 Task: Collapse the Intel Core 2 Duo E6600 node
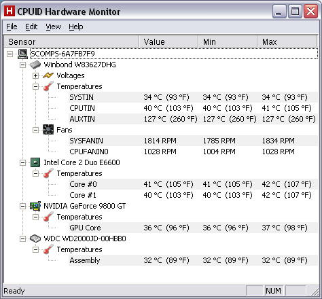[22, 162]
